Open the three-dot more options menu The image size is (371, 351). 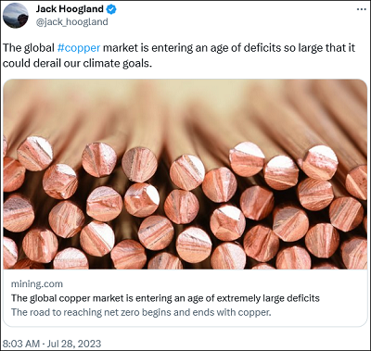[361, 9]
